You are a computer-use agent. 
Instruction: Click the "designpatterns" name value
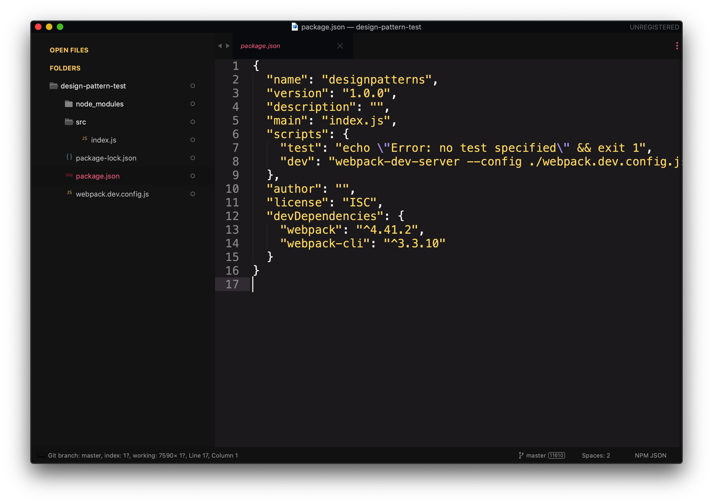(x=376, y=80)
